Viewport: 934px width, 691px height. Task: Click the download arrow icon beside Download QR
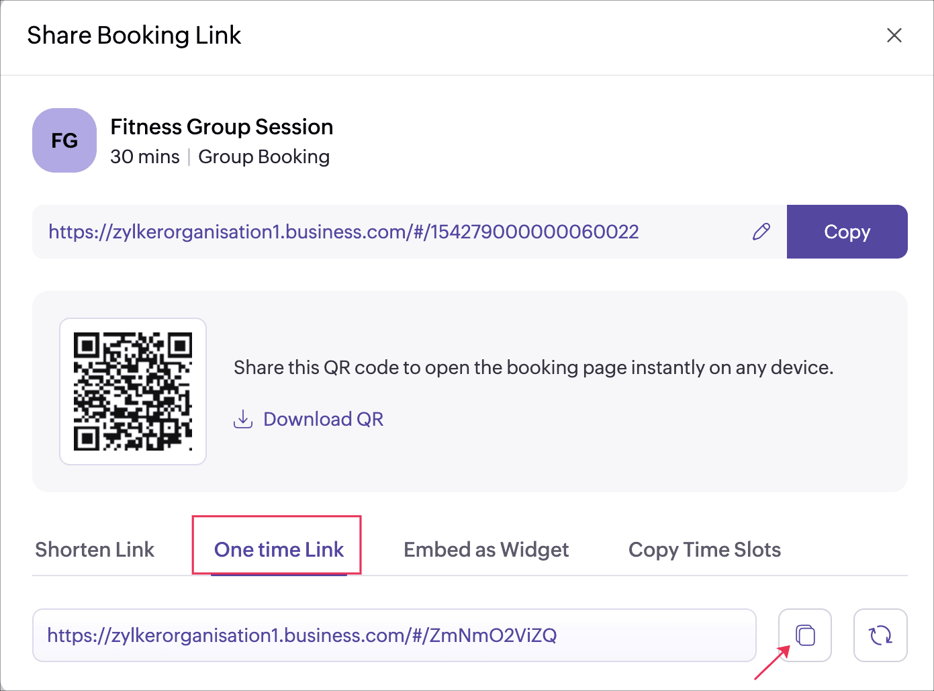click(242, 419)
